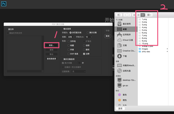Select 演示文稿 radio option
174x114 pixels.
(88, 33)
